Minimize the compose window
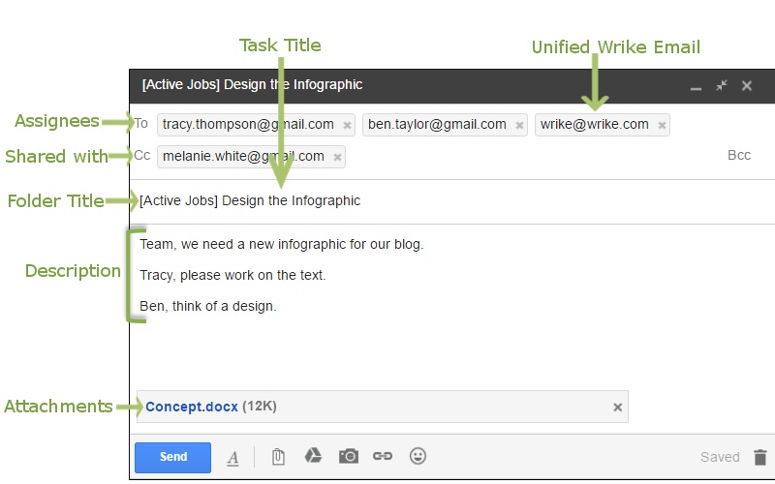 696,89
